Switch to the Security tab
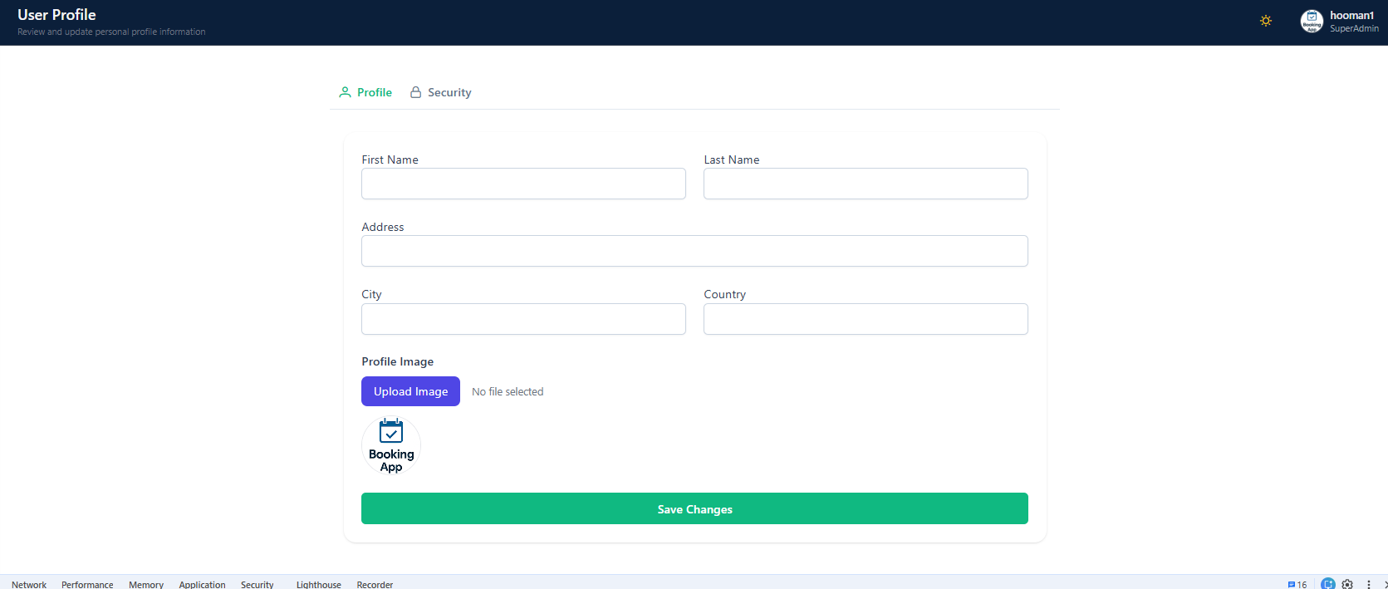 [x=449, y=92]
